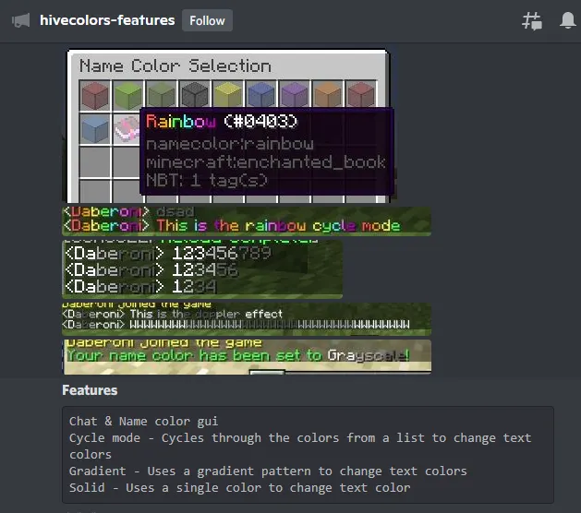
Task: Select the lime green block, second in row
Action: (127, 95)
